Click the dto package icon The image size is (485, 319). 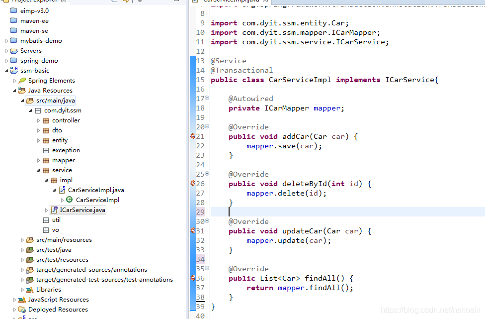(x=46, y=130)
